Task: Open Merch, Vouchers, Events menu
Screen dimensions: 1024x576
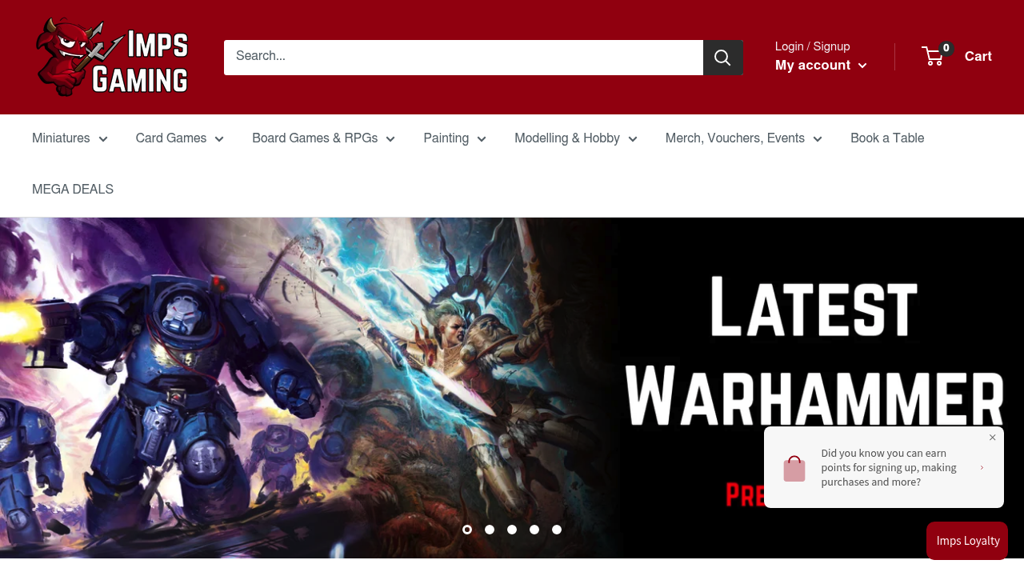Action: click(x=744, y=138)
